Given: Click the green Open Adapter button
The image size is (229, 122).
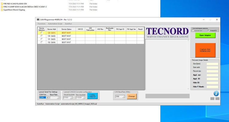Looking at the screenshot, I should pyautogui.click(x=205, y=35).
